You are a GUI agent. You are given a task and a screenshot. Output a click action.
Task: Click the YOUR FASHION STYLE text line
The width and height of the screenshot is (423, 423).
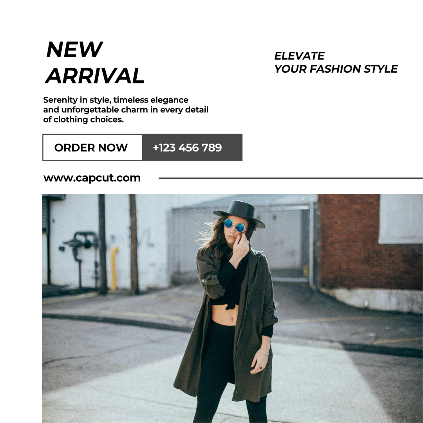(336, 69)
